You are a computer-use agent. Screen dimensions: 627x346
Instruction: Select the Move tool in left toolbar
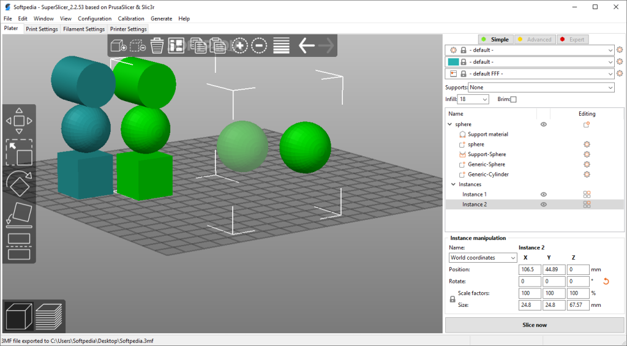point(19,121)
